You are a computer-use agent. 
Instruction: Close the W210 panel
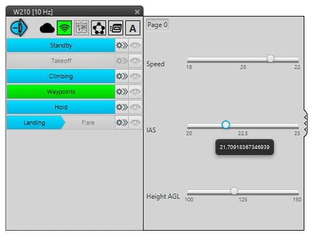(x=137, y=12)
